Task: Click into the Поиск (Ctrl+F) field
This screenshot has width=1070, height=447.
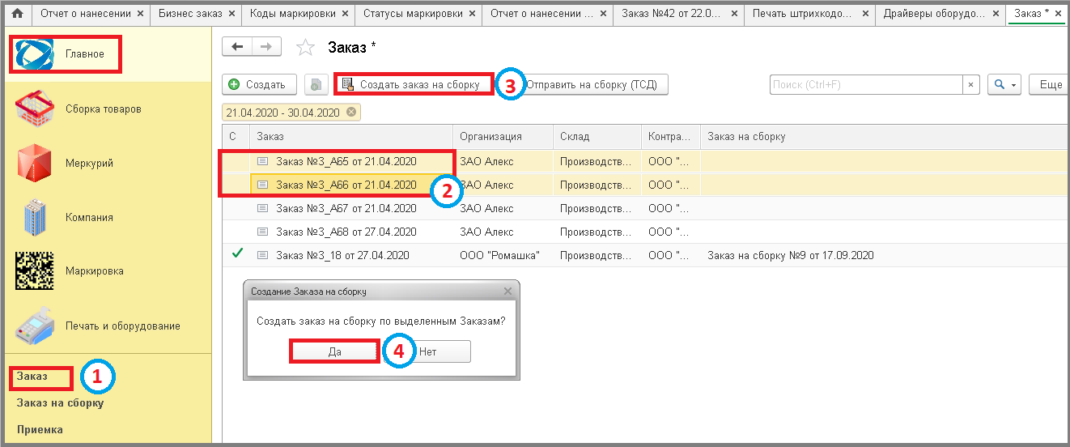Action: point(865,84)
